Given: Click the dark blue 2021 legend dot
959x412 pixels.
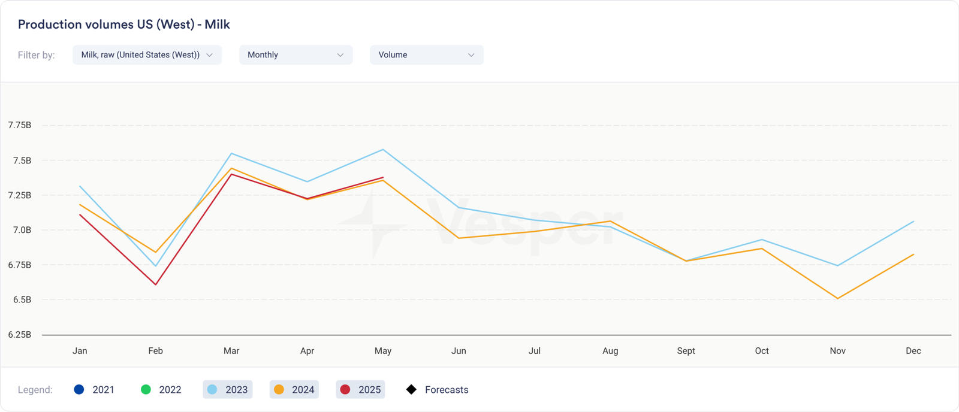Looking at the screenshot, I should click(x=79, y=389).
